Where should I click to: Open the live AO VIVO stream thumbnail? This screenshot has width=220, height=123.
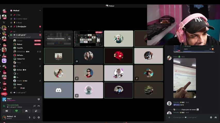(x=88, y=39)
